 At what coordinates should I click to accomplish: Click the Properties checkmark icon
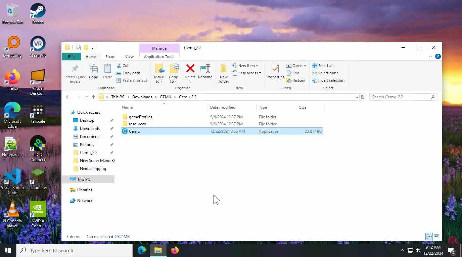coord(275,69)
